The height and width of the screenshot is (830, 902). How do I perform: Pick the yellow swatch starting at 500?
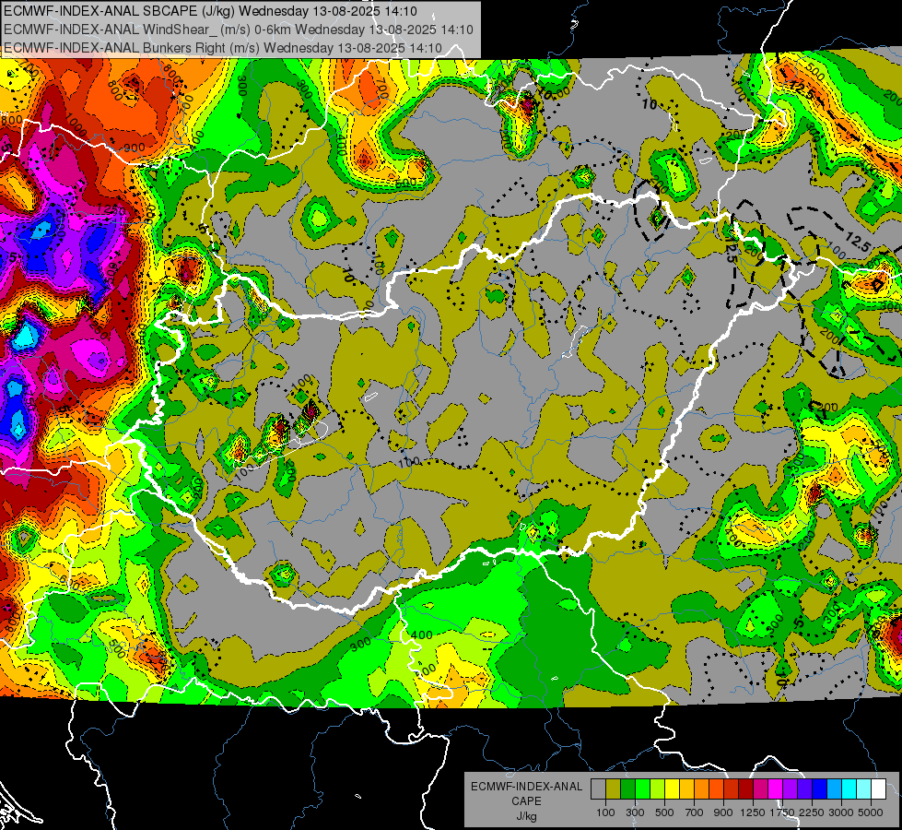pyautogui.click(x=672, y=789)
